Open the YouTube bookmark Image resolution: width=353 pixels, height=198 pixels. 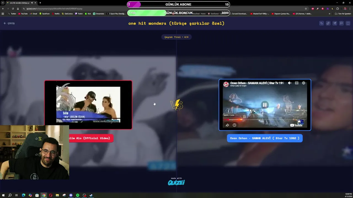coord(23,14)
